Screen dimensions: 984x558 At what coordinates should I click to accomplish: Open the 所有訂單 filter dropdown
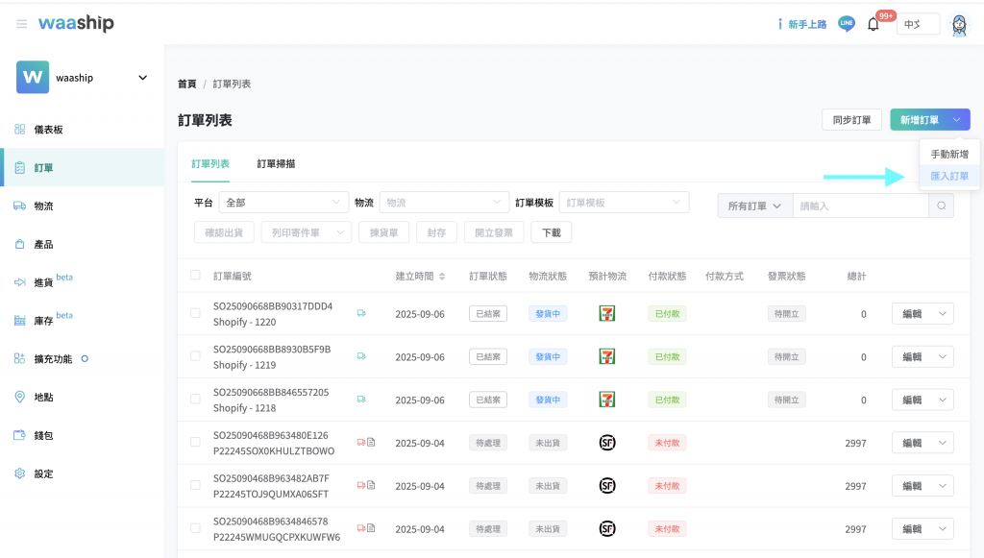pyautogui.click(x=754, y=206)
